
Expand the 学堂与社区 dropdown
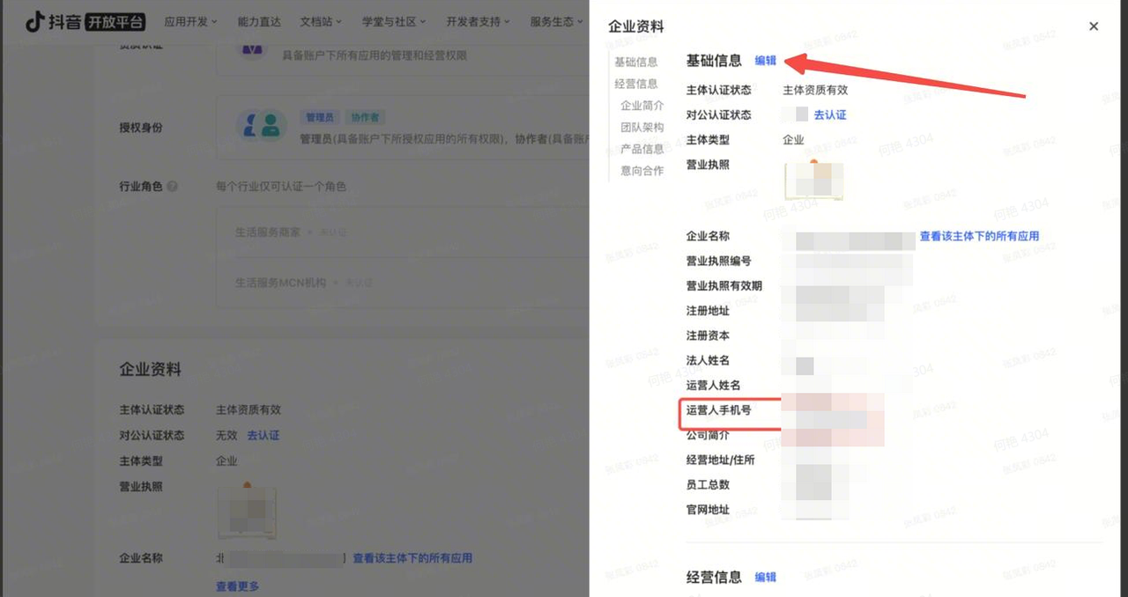click(x=394, y=22)
